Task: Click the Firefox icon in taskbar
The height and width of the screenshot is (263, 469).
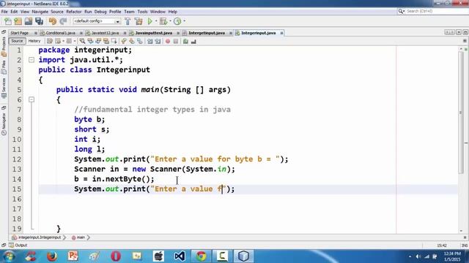Action: pyautogui.click(x=52, y=256)
